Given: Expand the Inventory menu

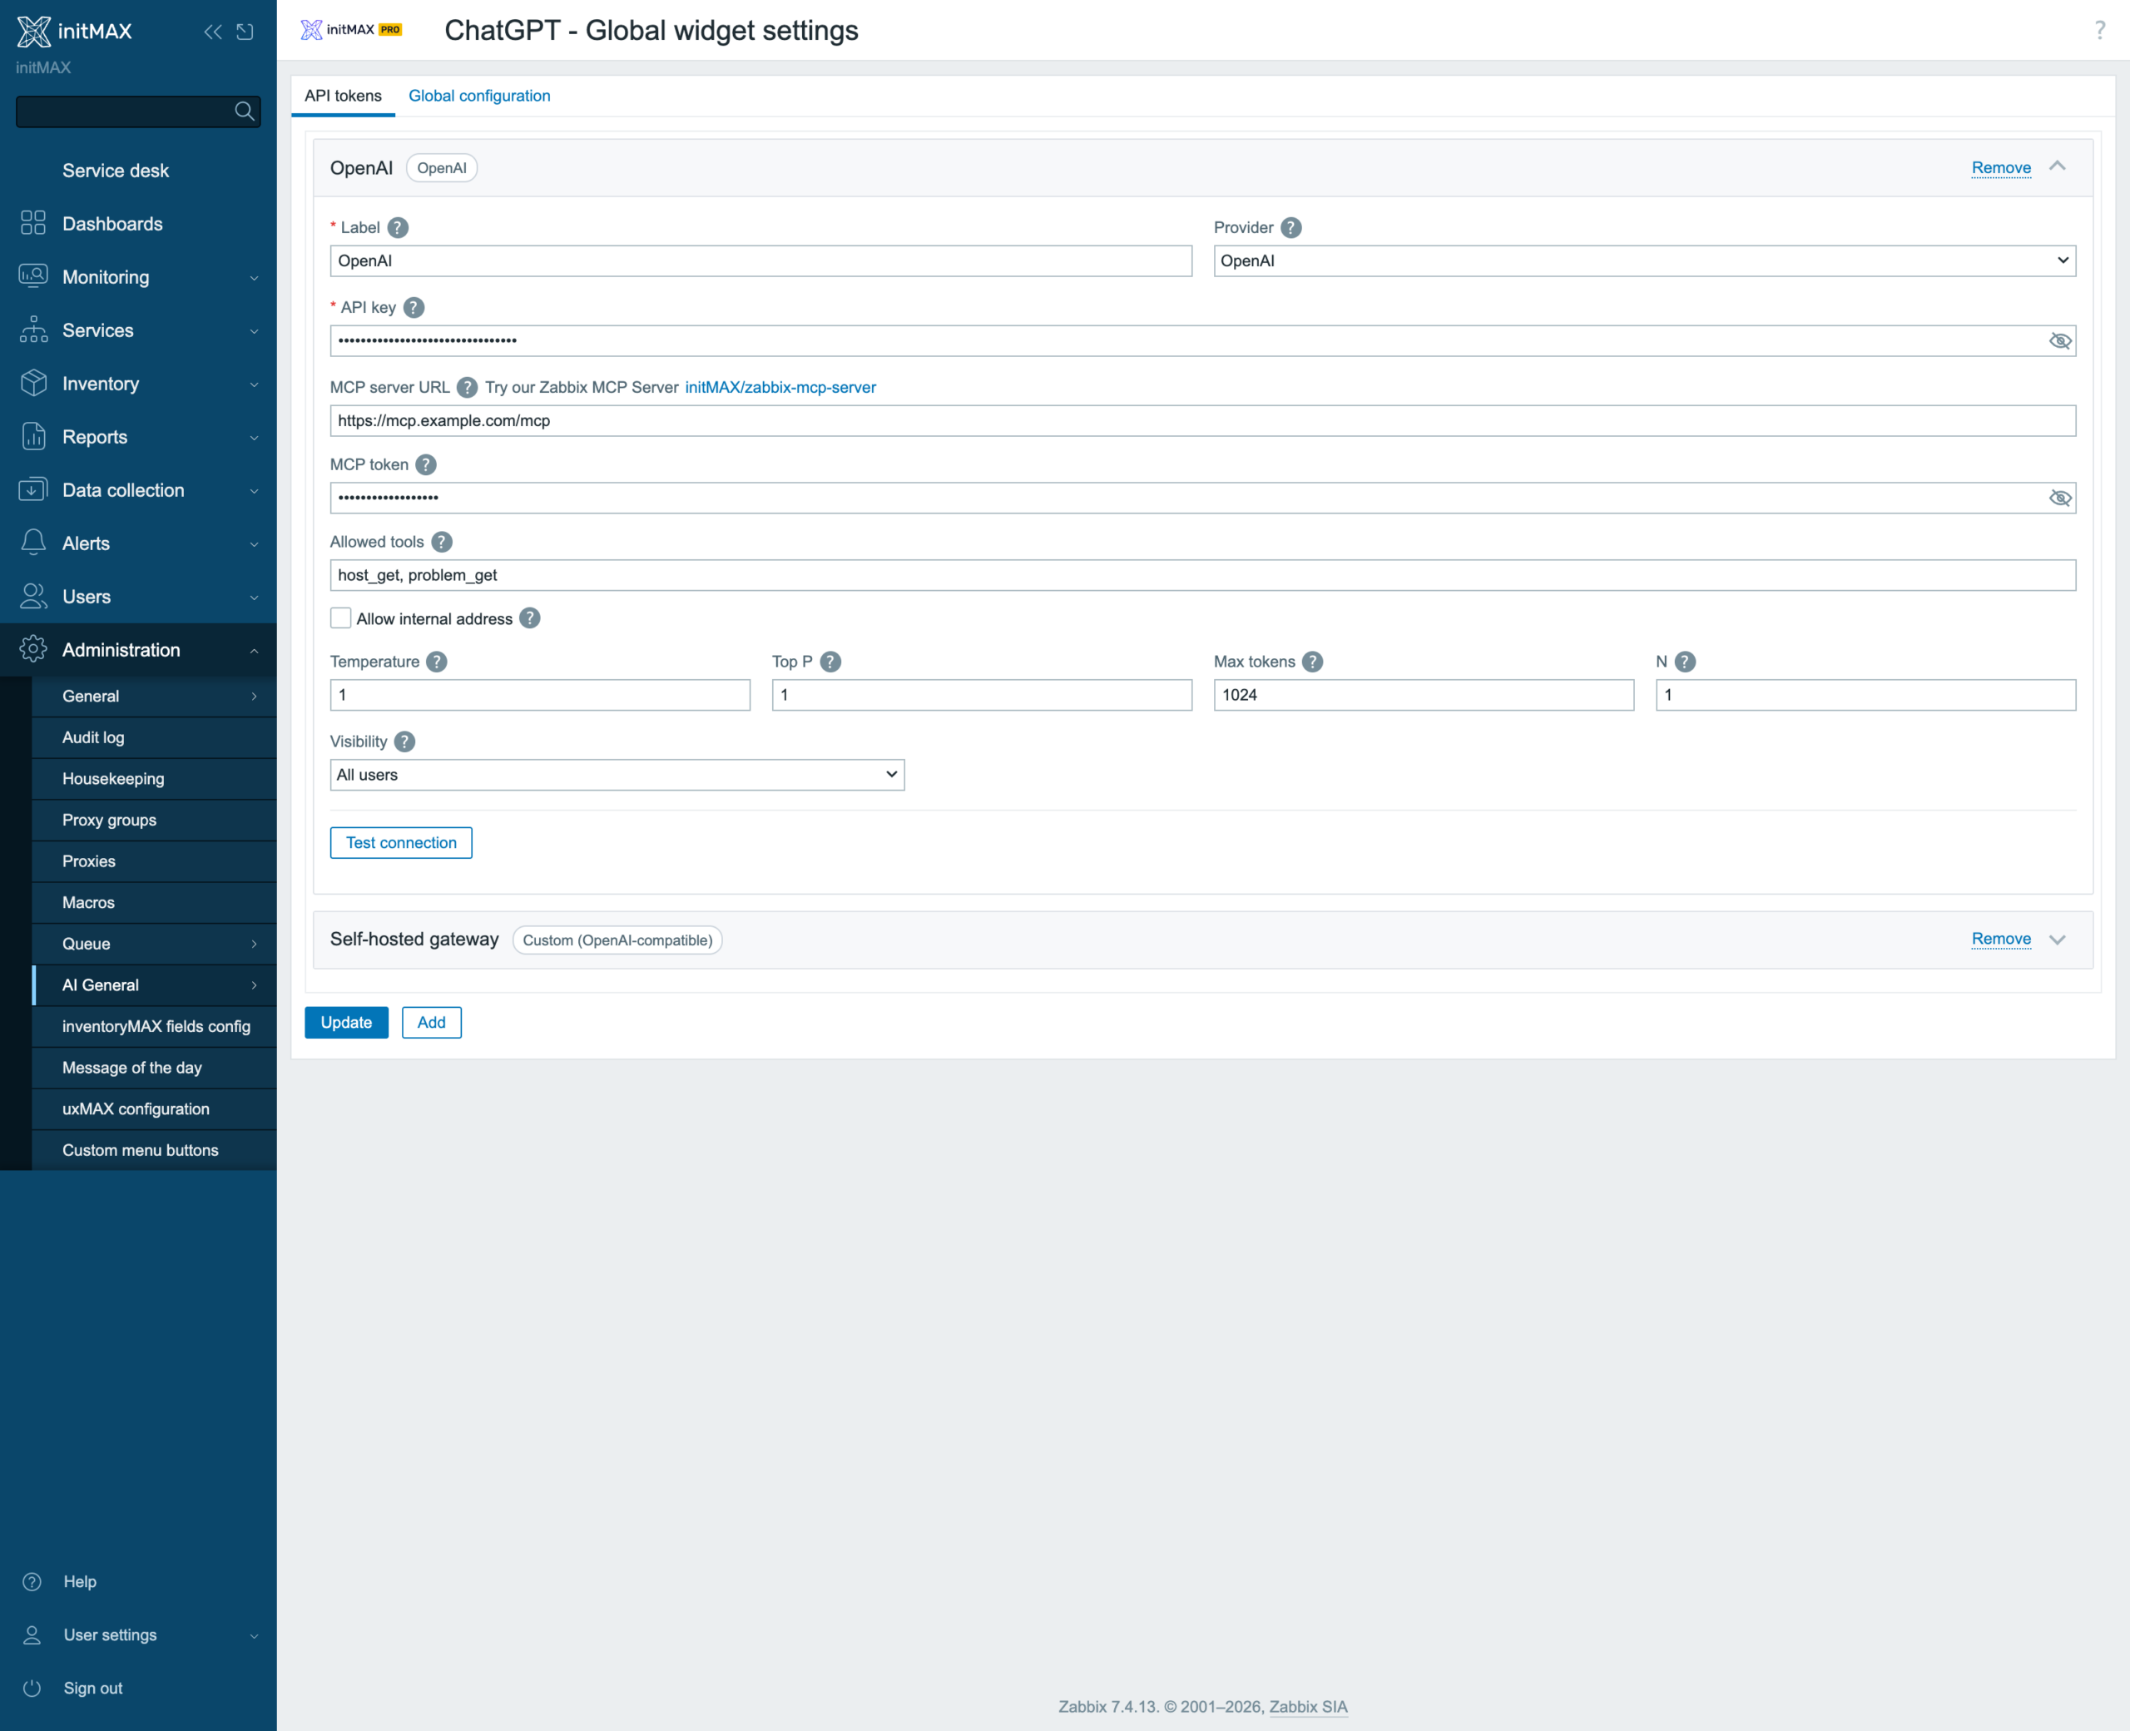Looking at the screenshot, I should (139, 384).
